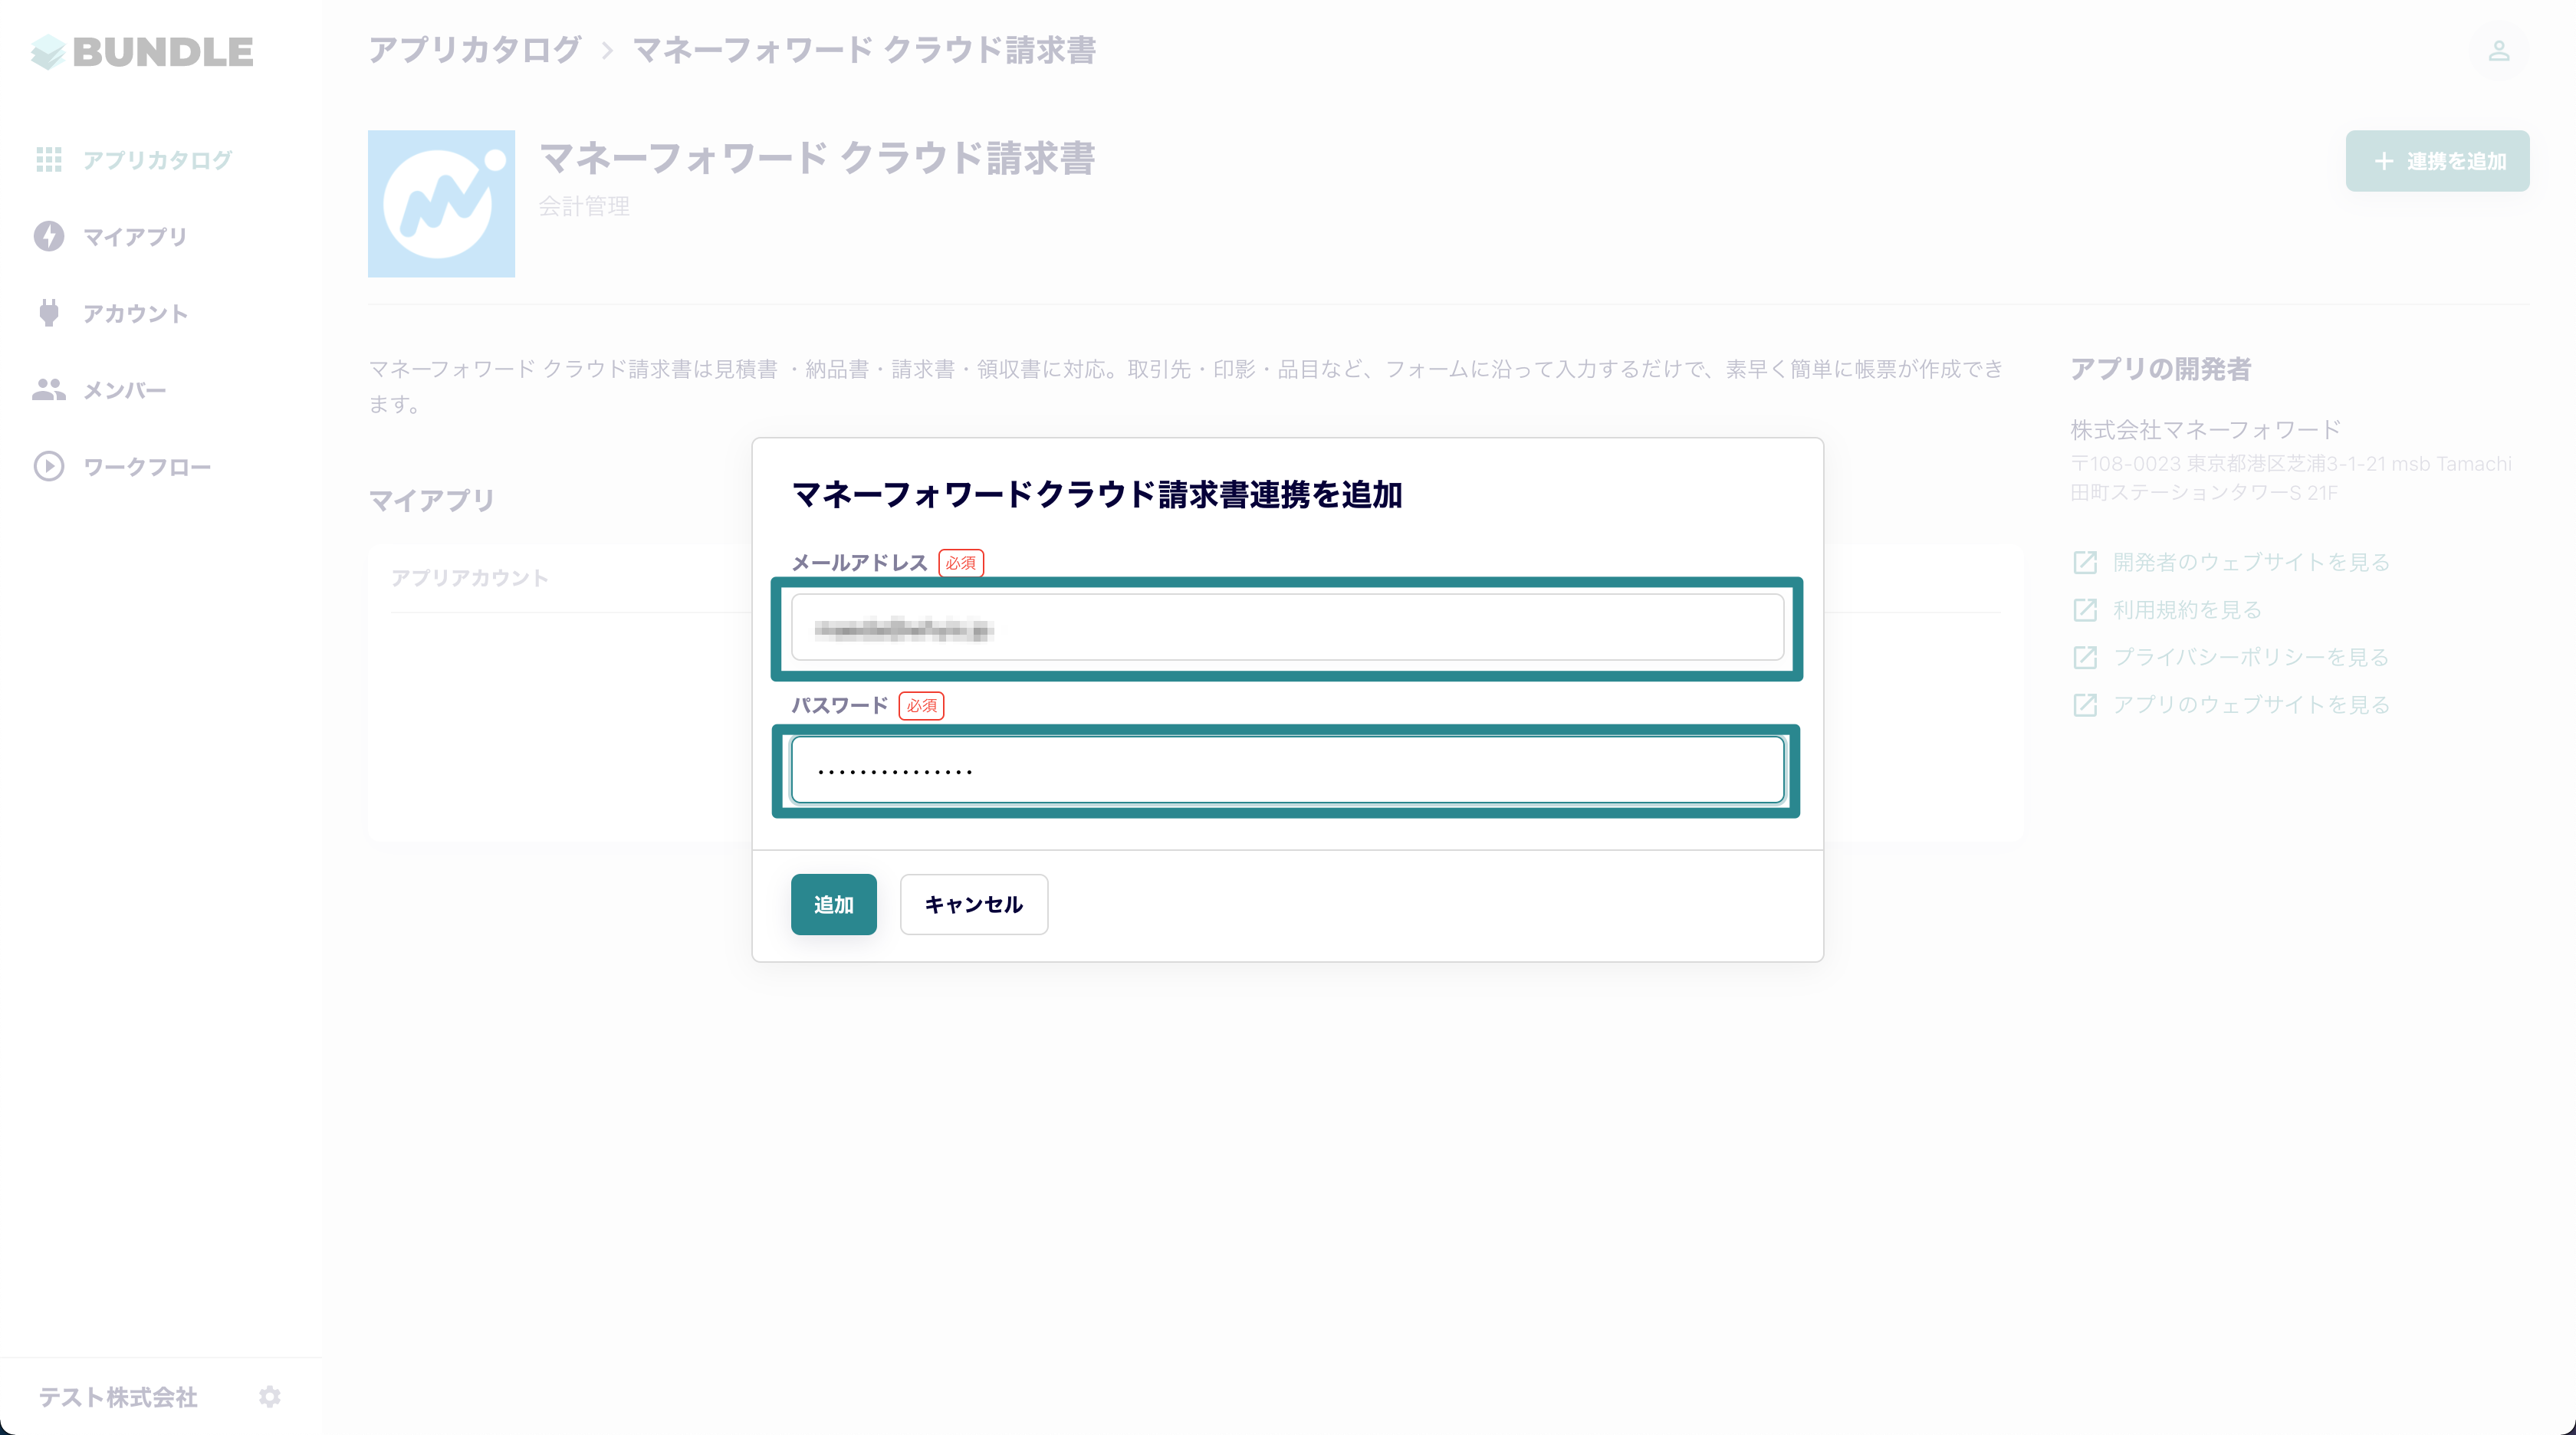
Task: Focus the メールアドレス input field
Action: pyautogui.click(x=1287, y=628)
